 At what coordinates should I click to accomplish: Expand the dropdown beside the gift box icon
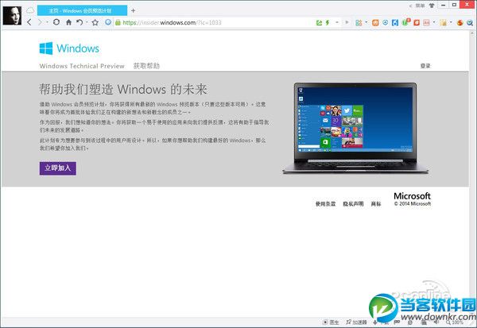(451, 22)
